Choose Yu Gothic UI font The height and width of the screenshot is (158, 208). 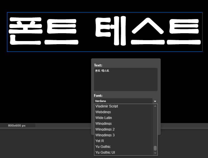click(x=123, y=153)
